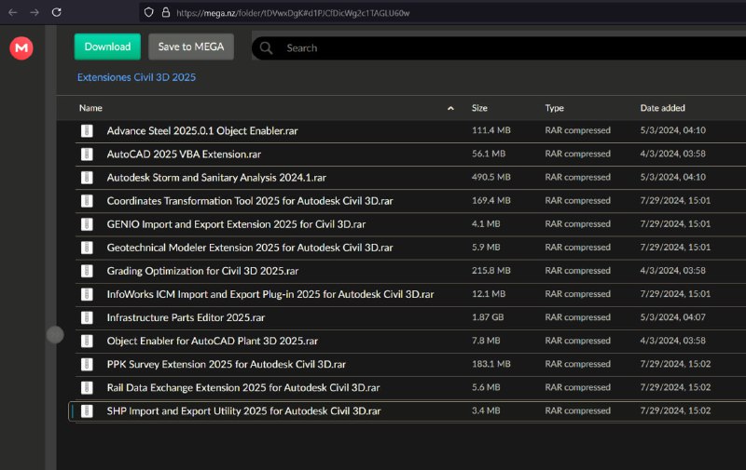Screen dimensions: 746x470
Task: Select Coordinates Transformation Tool 2025 file name
Action: tap(250, 201)
